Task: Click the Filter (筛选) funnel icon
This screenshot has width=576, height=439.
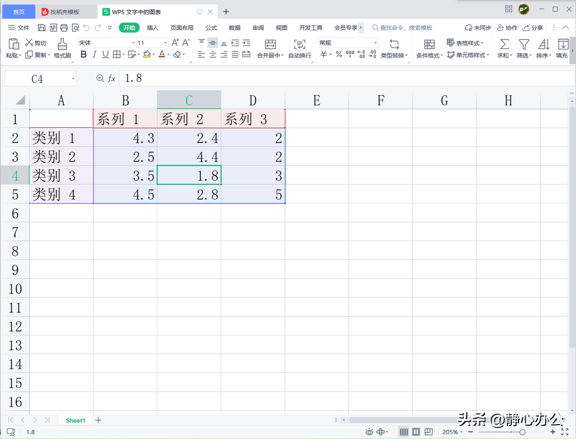Action: tap(524, 45)
